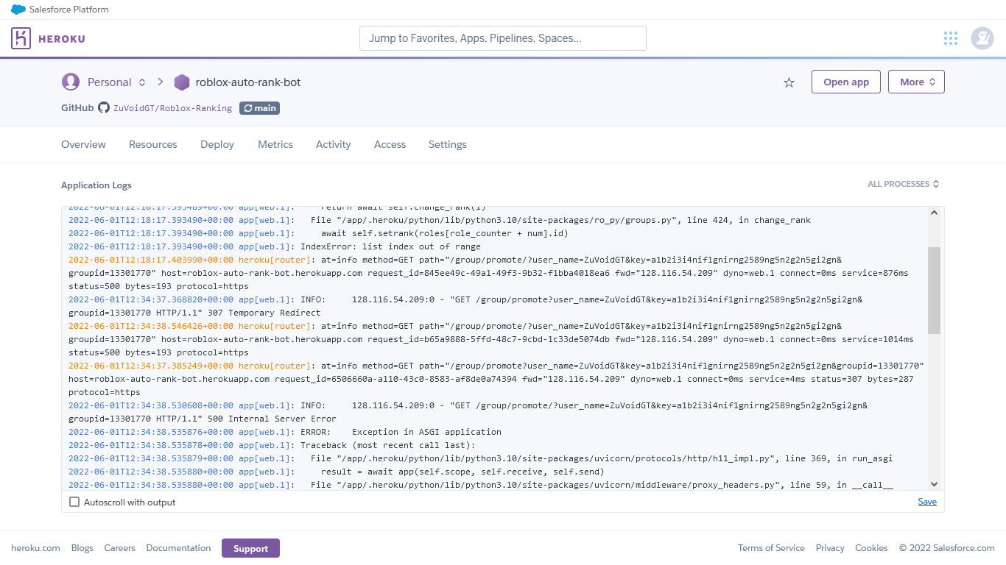
Task: Click the log scrollbar up arrow
Action: (935, 213)
